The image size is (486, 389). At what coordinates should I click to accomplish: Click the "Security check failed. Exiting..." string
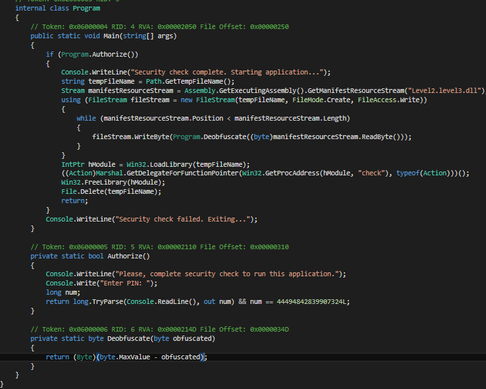(x=182, y=220)
